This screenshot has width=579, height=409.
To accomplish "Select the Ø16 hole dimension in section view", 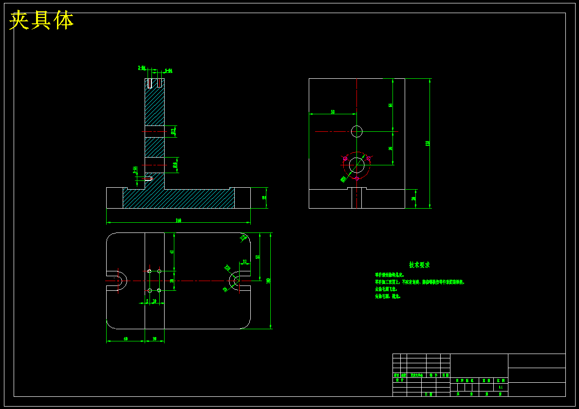I will coord(175,165).
